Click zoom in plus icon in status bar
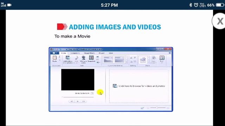This screenshot has height=126, width=225. coord(168,108)
